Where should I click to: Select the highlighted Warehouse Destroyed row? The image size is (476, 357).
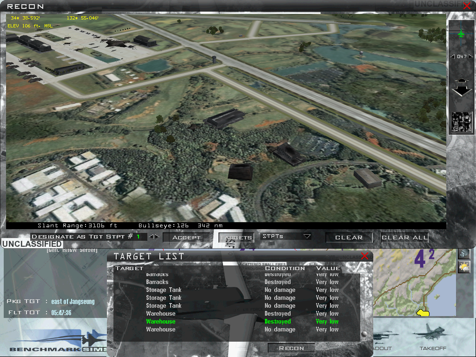[x=242, y=322]
